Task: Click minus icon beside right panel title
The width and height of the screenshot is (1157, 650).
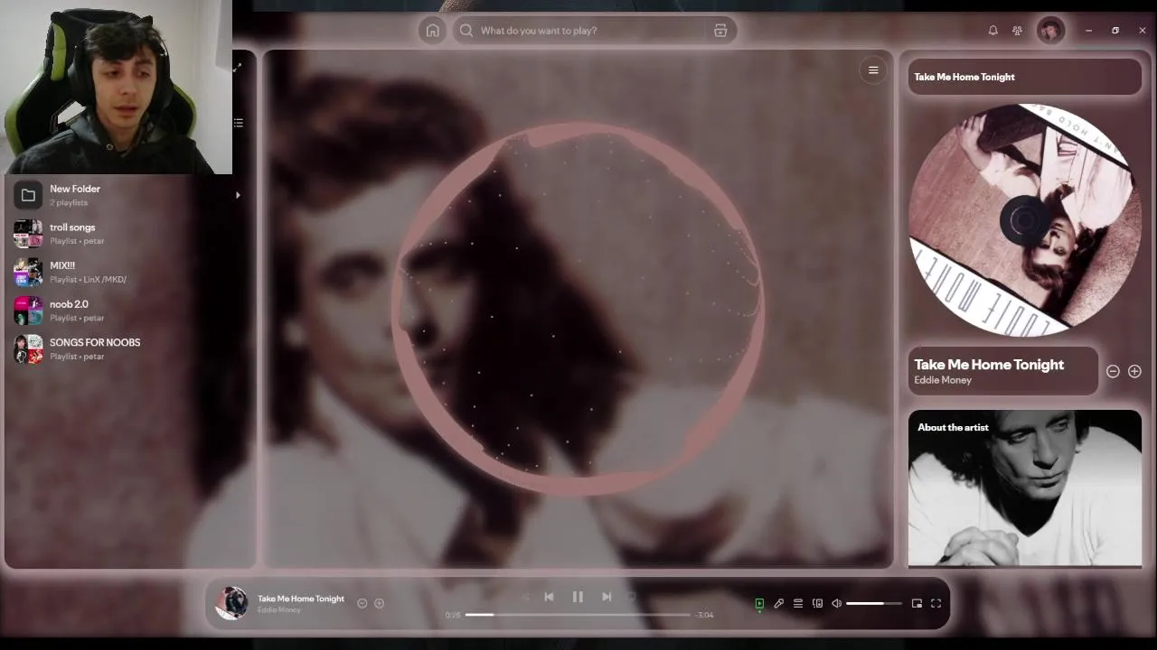Action: point(1113,371)
